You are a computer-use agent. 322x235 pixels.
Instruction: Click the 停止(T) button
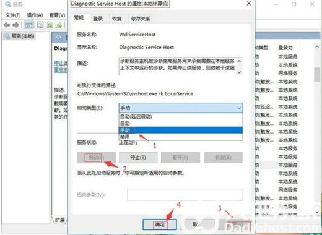[x=138, y=158]
